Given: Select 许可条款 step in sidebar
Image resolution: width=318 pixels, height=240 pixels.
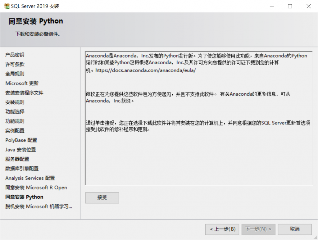Looking at the screenshot, I should [x=15, y=64].
